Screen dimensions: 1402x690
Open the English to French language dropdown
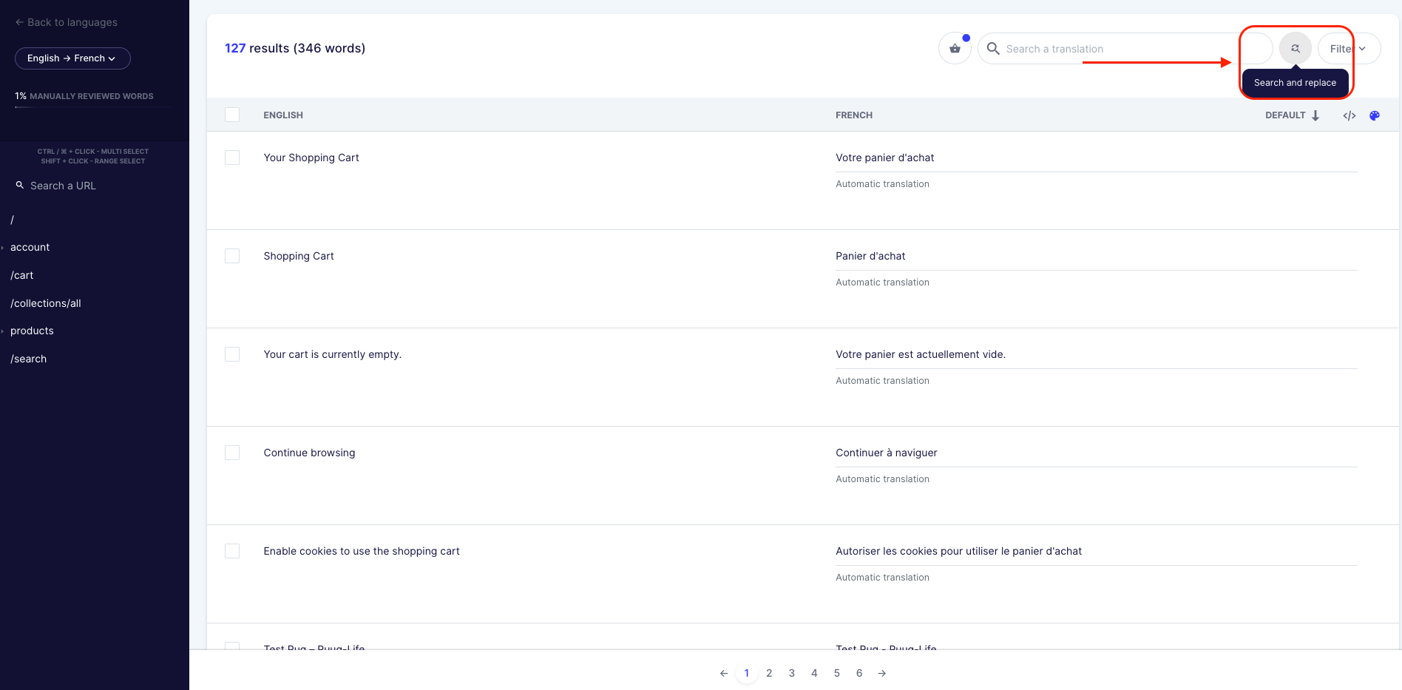pos(72,58)
